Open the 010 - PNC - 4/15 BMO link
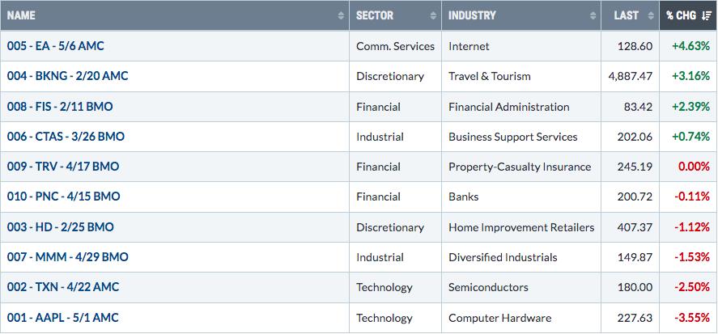 point(63,197)
